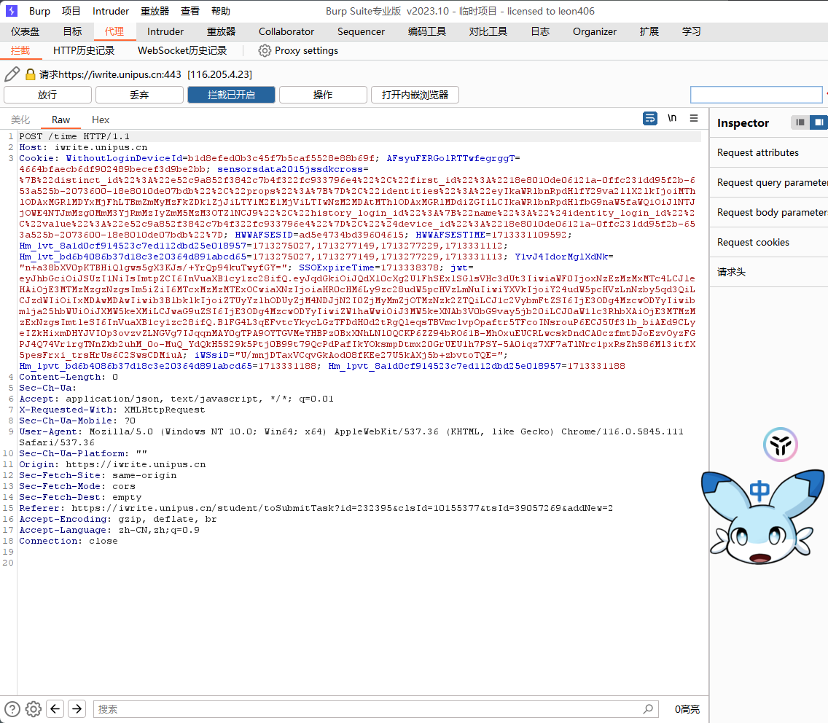Switch Inspector to left-docked layout
The height and width of the screenshot is (723, 828).
pos(800,122)
